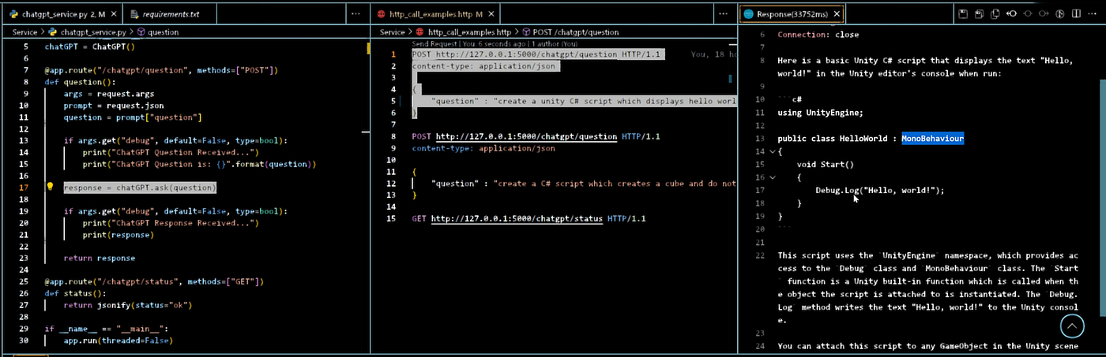Screen dimensions: 1106x357
Task: Open the 'POST /chatgpt/question' breadcrumb
Action: [570, 32]
